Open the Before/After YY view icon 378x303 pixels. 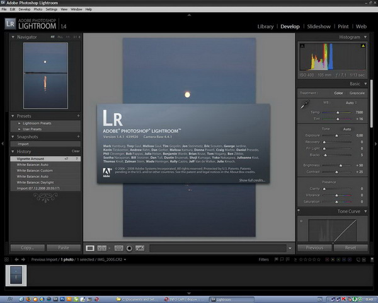point(101,248)
